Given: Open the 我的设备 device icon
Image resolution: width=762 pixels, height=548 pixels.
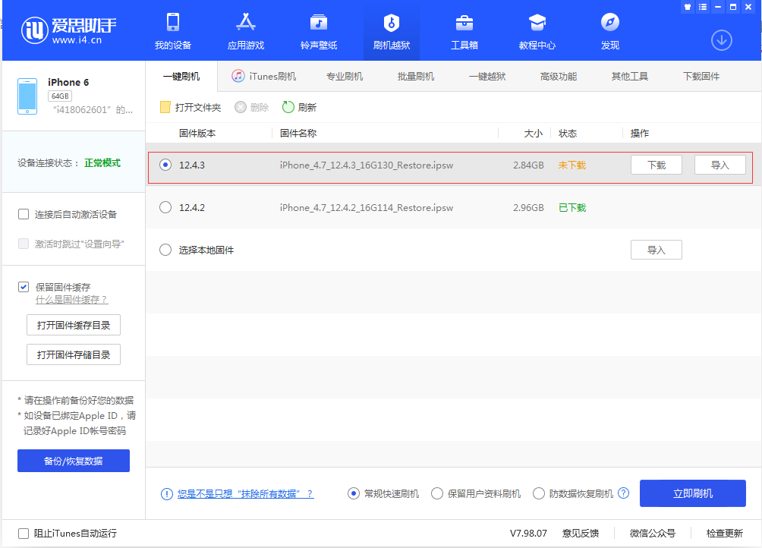Looking at the screenshot, I should coord(172,22).
